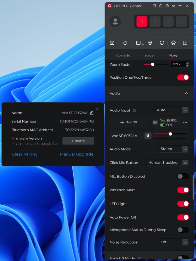
Task: Click the Zoom Factor slider handle
Action: point(153,65)
